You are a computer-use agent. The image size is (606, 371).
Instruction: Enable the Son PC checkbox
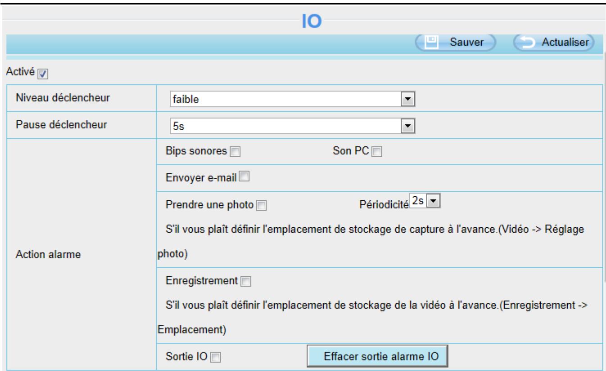pyautogui.click(x=377, y=152)
